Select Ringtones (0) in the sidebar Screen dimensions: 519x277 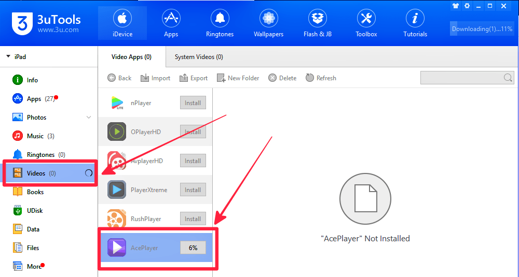coord(48,154)
